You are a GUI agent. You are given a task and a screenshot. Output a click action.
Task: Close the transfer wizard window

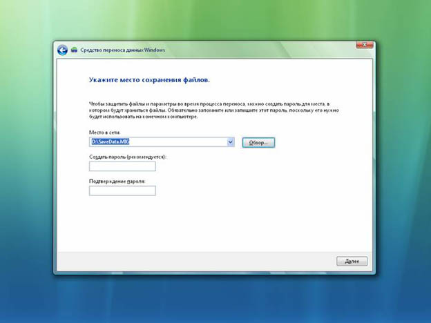coord(365,45)
